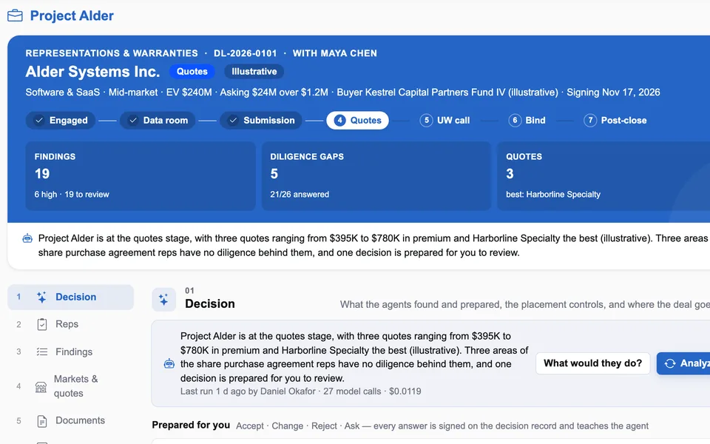Open the Post-close stage
The width and height of the screenshot is (710, 444).
tap(615, 121)
